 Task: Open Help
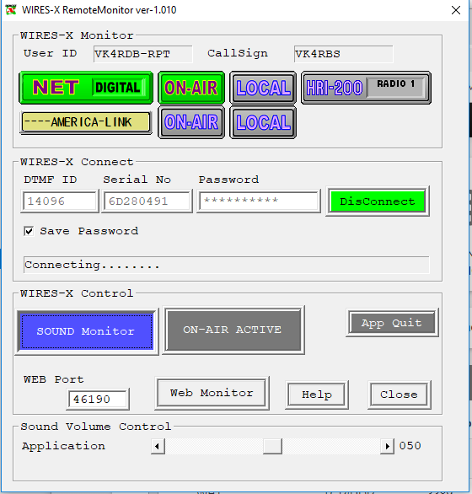[x=317, y=395]
